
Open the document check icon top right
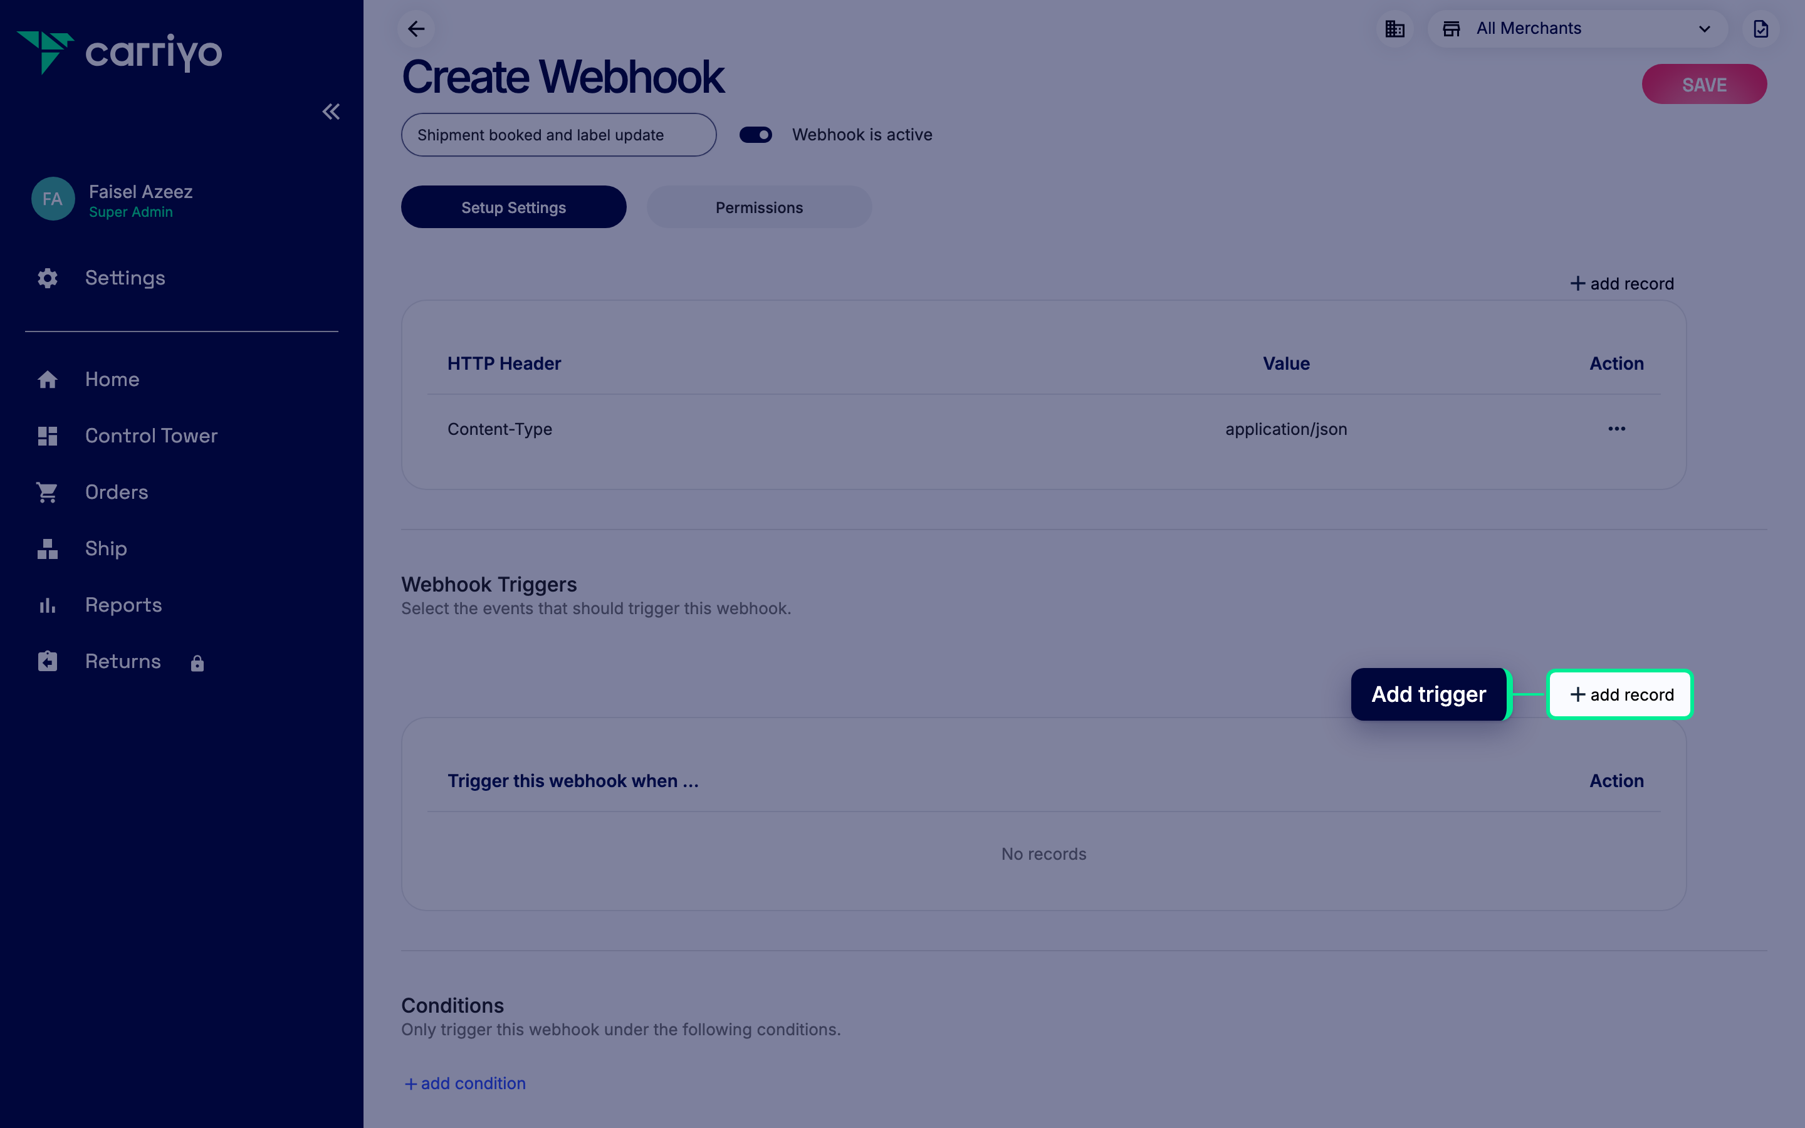coord(1761,29)
